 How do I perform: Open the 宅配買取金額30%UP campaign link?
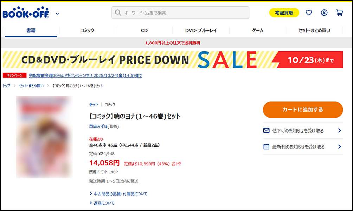pos(85,75)
